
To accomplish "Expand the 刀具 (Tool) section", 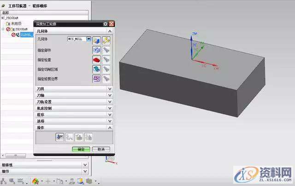I will (x=110, y=89).
